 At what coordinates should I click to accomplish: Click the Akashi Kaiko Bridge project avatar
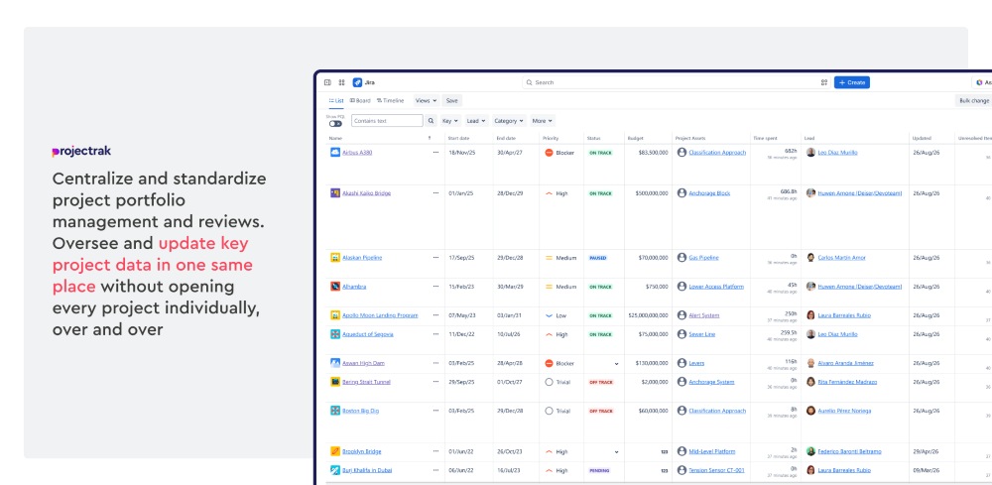335,192
